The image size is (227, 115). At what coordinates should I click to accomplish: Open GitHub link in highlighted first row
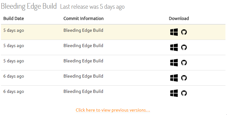pos(184,32)
